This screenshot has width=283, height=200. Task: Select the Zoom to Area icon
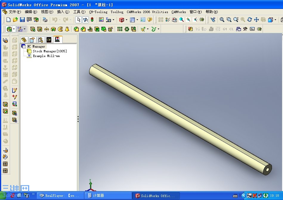229,20
